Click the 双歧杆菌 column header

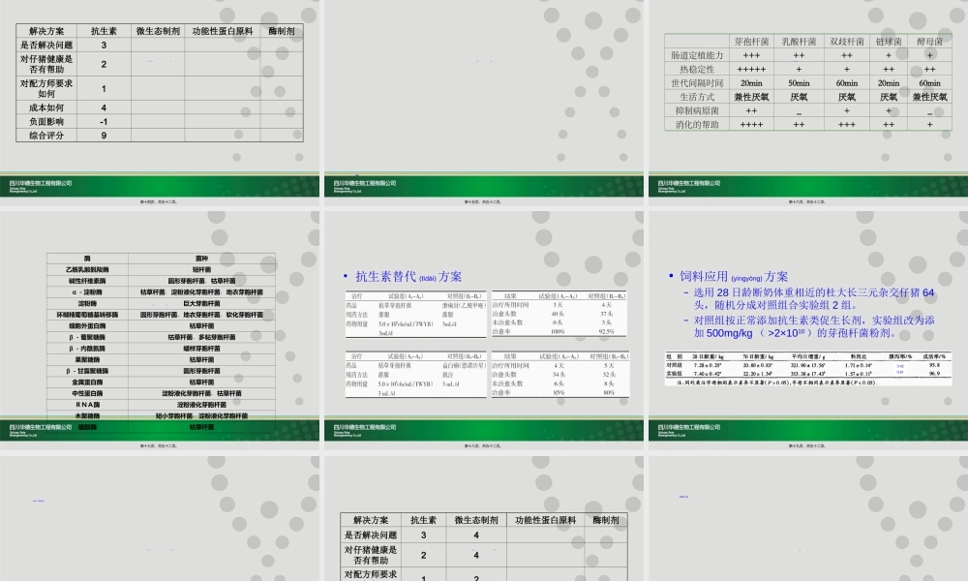(846, 43)
